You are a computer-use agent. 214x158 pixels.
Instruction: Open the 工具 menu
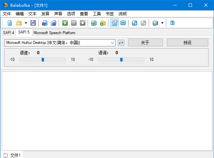[97, 14]
